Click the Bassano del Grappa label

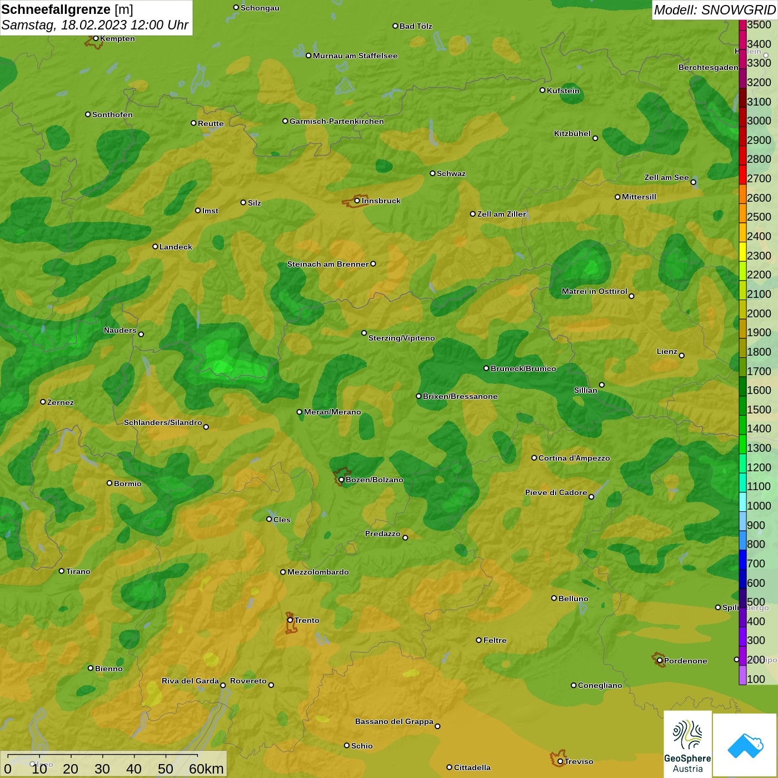click(x=395, y=721)
